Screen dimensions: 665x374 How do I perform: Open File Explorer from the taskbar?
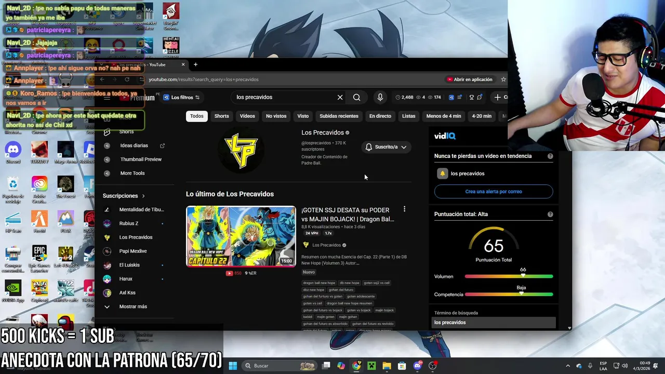coord(387,366)
